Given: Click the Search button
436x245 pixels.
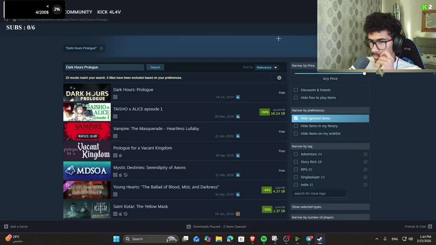Looking at the screenshot, I should 155,67.
